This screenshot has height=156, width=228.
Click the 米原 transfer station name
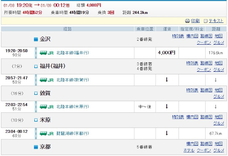[x=45, y=120]
